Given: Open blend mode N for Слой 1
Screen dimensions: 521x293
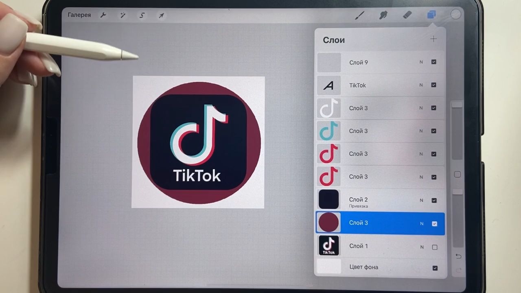Looking at the screenshot, I should [422, 247].
